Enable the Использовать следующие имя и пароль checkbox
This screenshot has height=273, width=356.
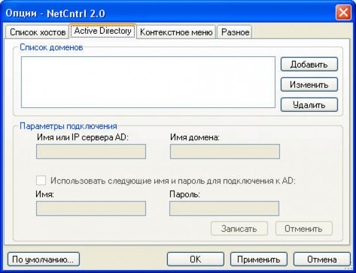(41, 181)
